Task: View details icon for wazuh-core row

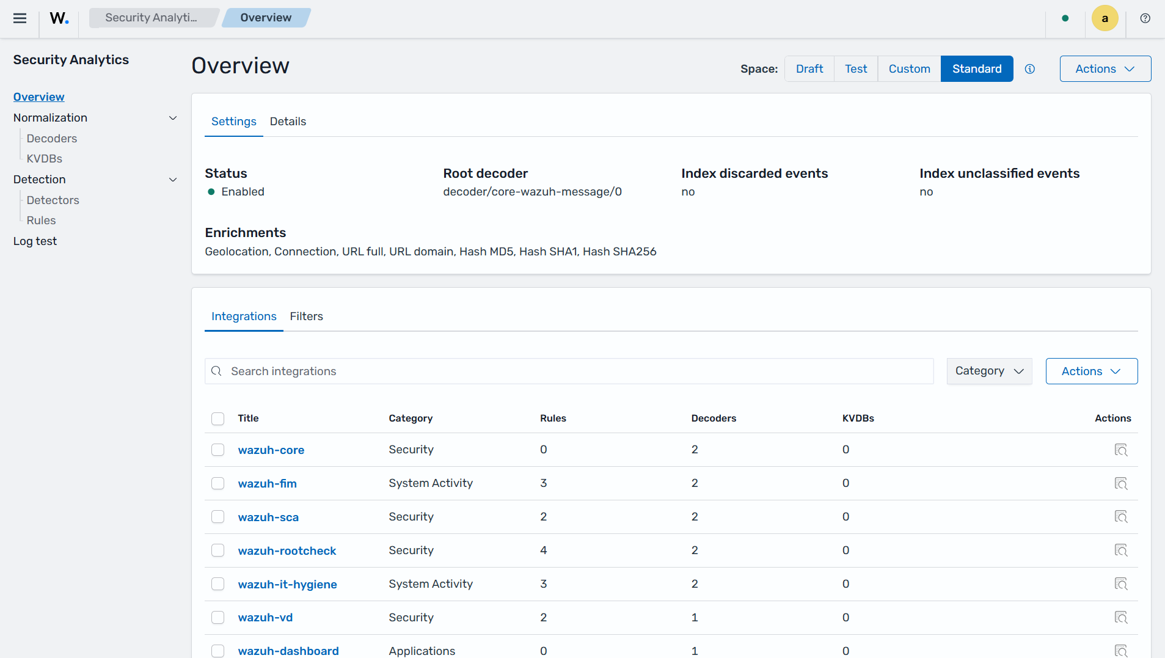Action: pyautogui.click(x=1121, y=450)
